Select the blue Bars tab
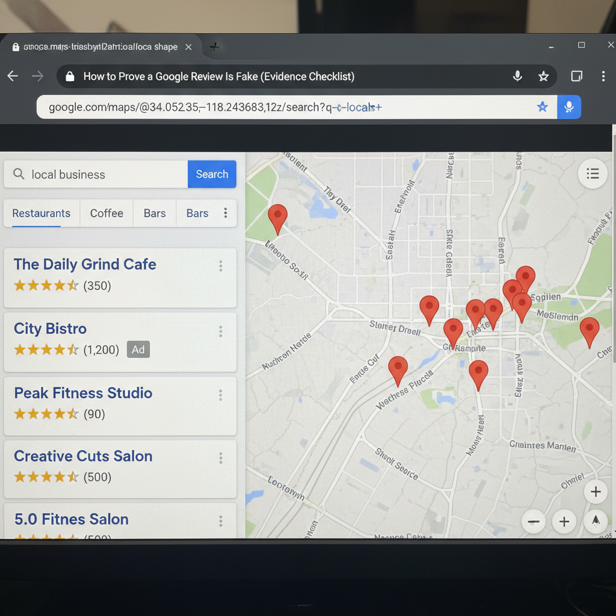Image resolution: width=616 pixels, height=616 pixels. 197,214
